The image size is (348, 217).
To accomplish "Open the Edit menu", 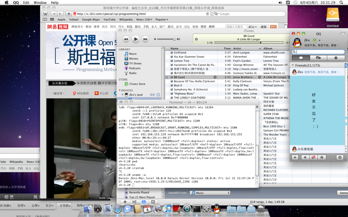I will click(26, 3).
